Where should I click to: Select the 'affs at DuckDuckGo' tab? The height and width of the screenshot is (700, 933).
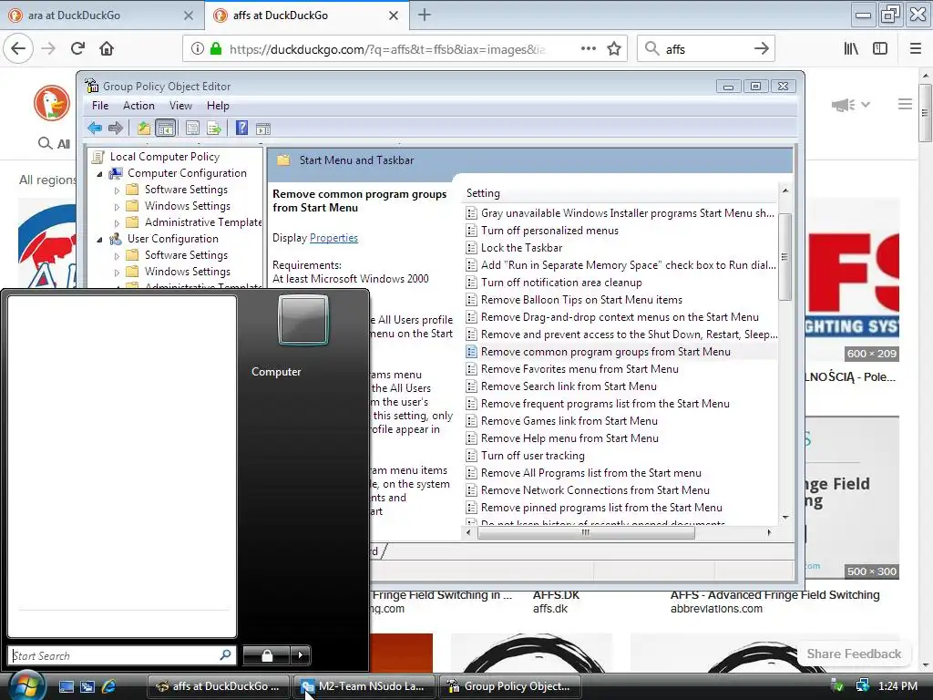pyautogui.click(x=306, y=15)
